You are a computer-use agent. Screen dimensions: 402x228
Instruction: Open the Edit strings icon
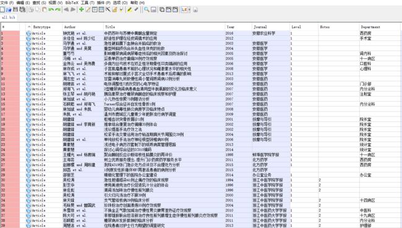[x=101, y=10]
